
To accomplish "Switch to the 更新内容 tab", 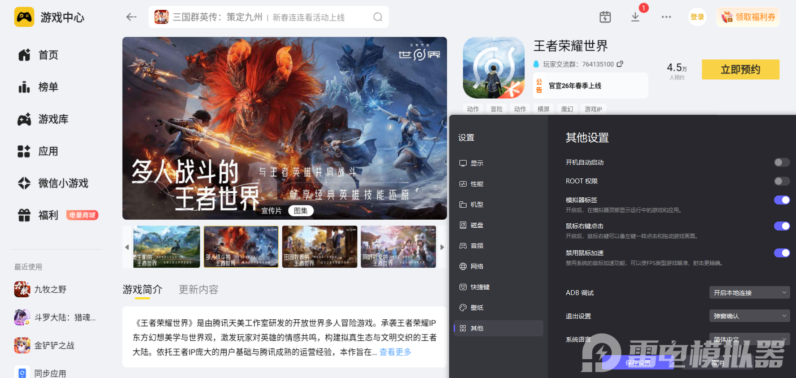I will click(198, 290).
